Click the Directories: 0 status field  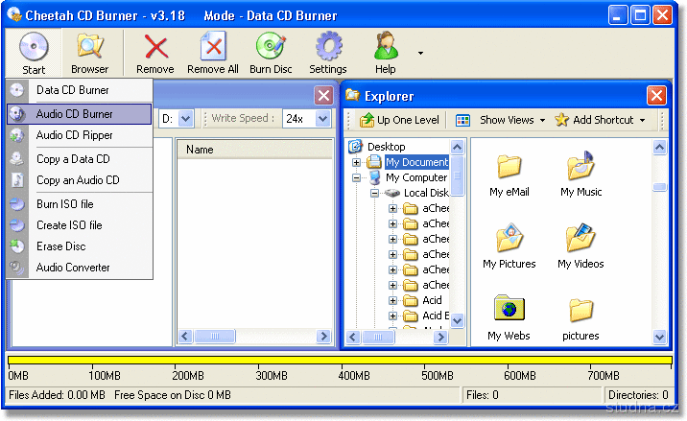638,395
